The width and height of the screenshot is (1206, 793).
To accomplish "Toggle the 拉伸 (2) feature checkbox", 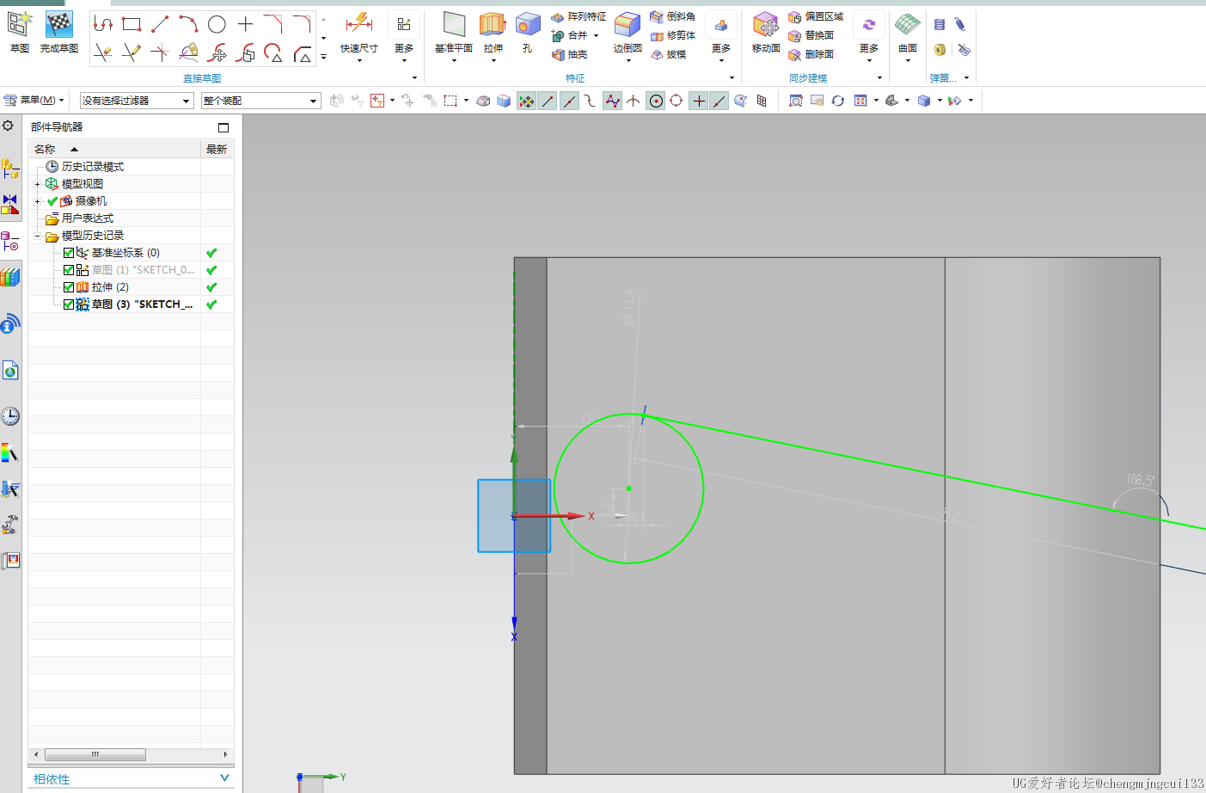I will pyautogui.click(x=69, y=287).
